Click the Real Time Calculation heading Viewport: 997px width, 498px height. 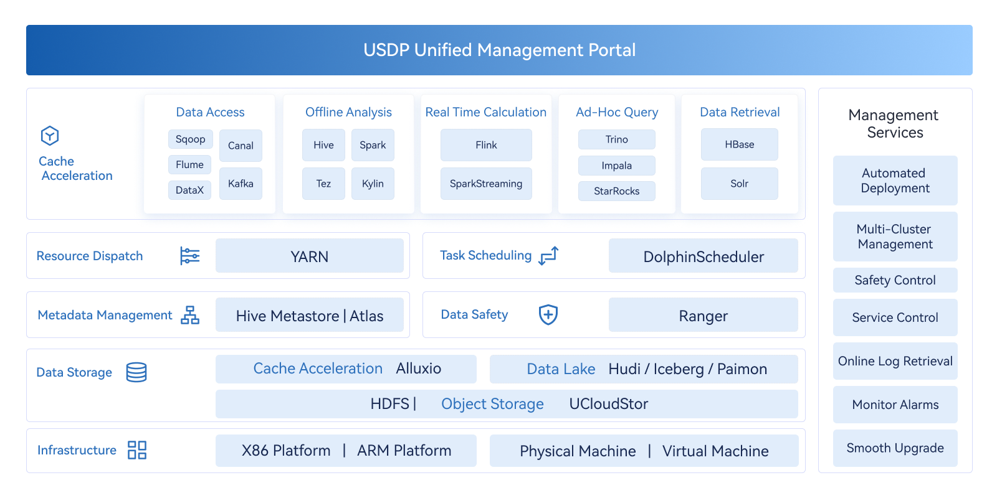point(486,112)
